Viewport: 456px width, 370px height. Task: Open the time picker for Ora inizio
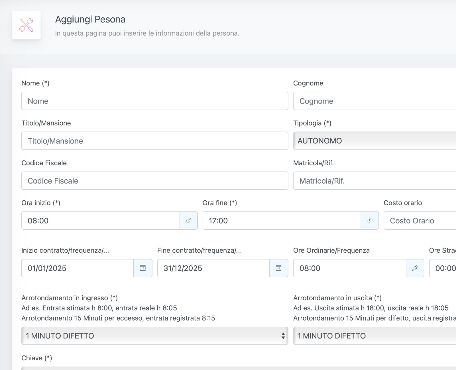(188, 221)
